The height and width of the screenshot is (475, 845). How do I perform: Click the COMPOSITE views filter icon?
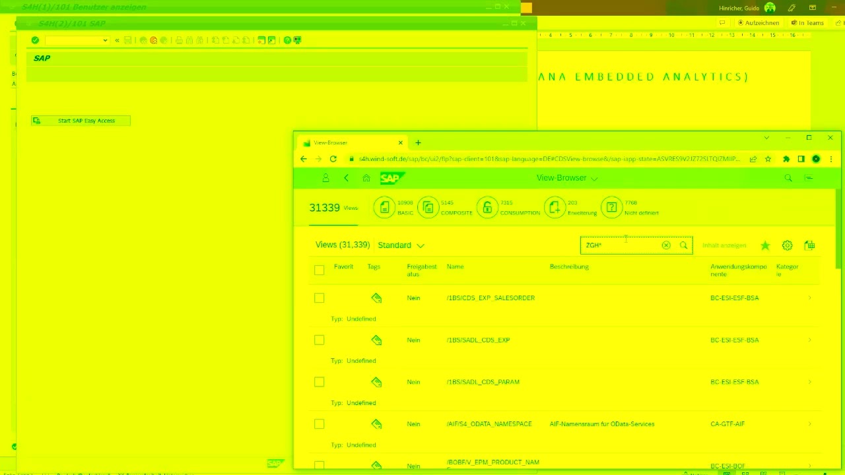pyautogui.click(x=428, y=208)
